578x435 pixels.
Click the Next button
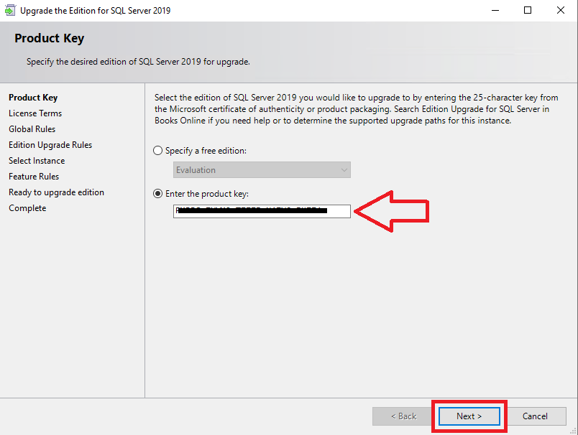[x=469, y=416]
